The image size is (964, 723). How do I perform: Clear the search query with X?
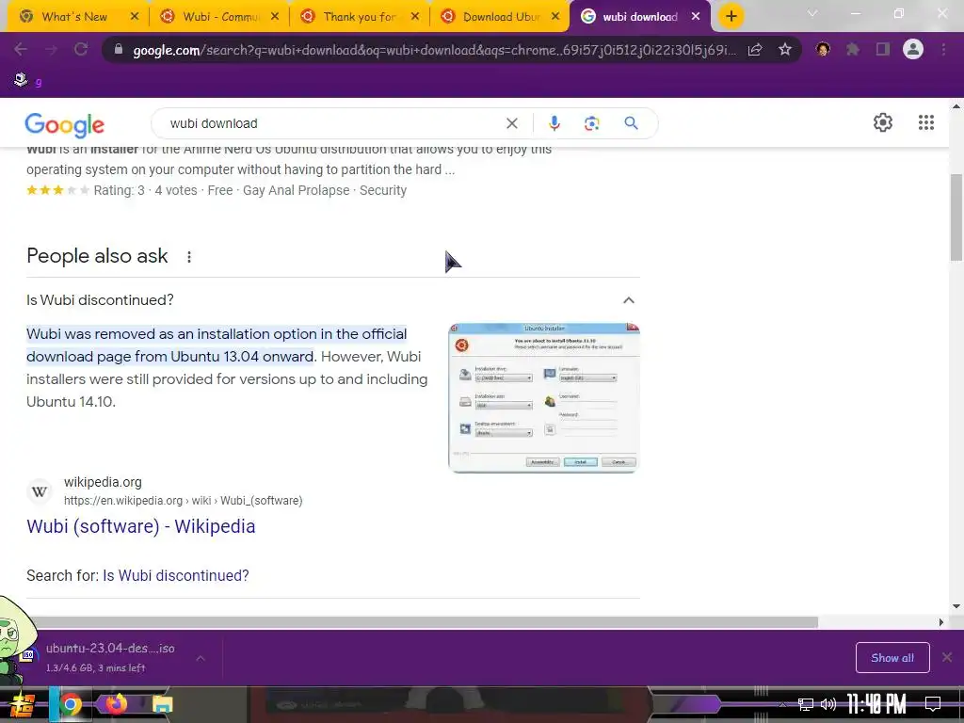click(x=511, y=123)
